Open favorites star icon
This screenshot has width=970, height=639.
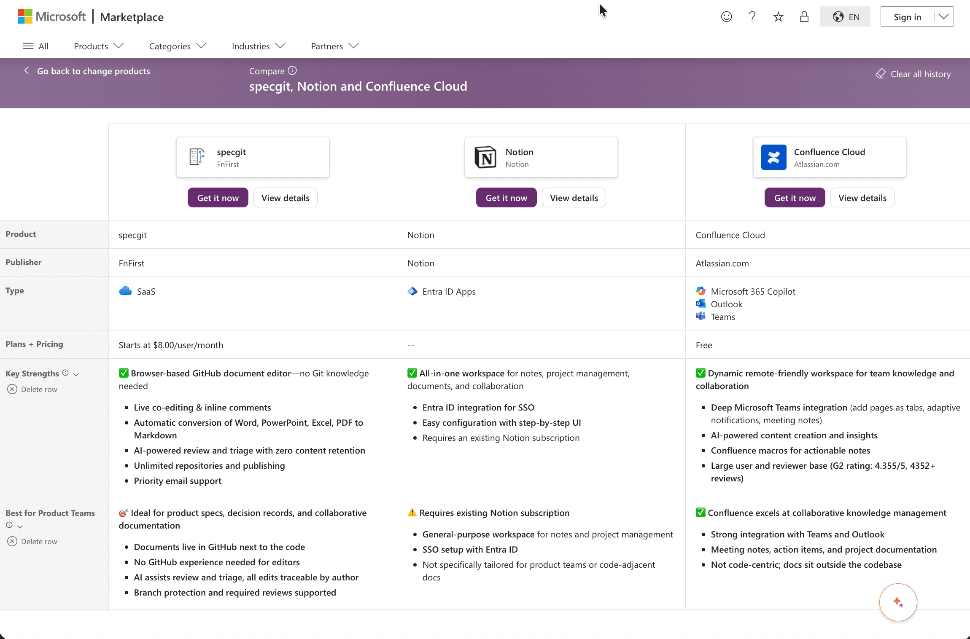(778, 17)
